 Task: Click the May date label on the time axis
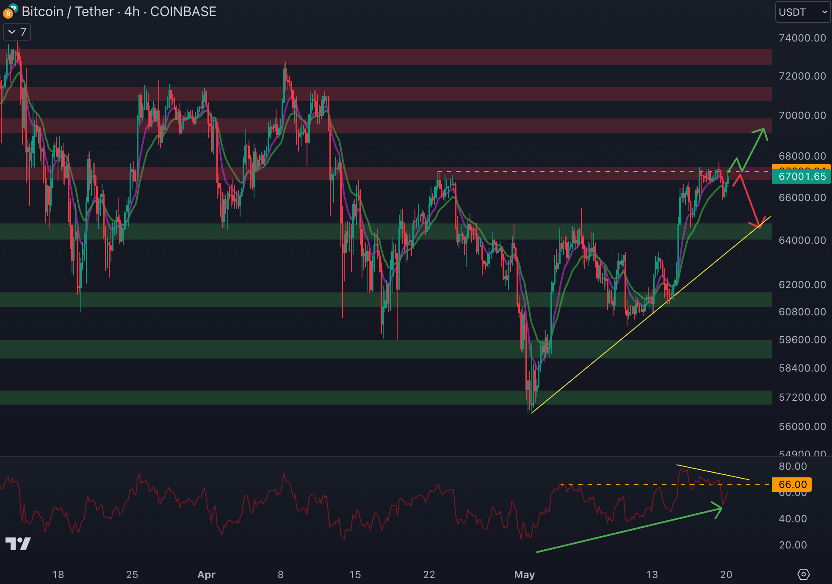point(524,574)
